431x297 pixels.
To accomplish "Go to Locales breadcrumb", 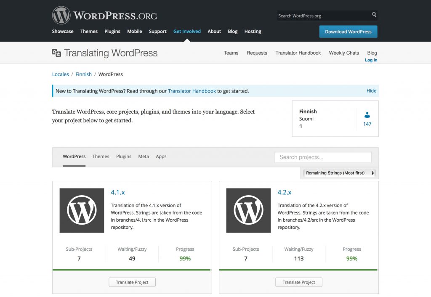I will [x=61, y=74].
